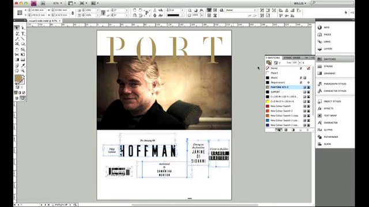The image size is (369, 207).
Task: Select the C=0 M=0 Y=100 K=0 yellow swatch
Action: (288, 101)
